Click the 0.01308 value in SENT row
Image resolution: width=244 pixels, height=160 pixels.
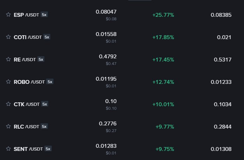[221, 149]
